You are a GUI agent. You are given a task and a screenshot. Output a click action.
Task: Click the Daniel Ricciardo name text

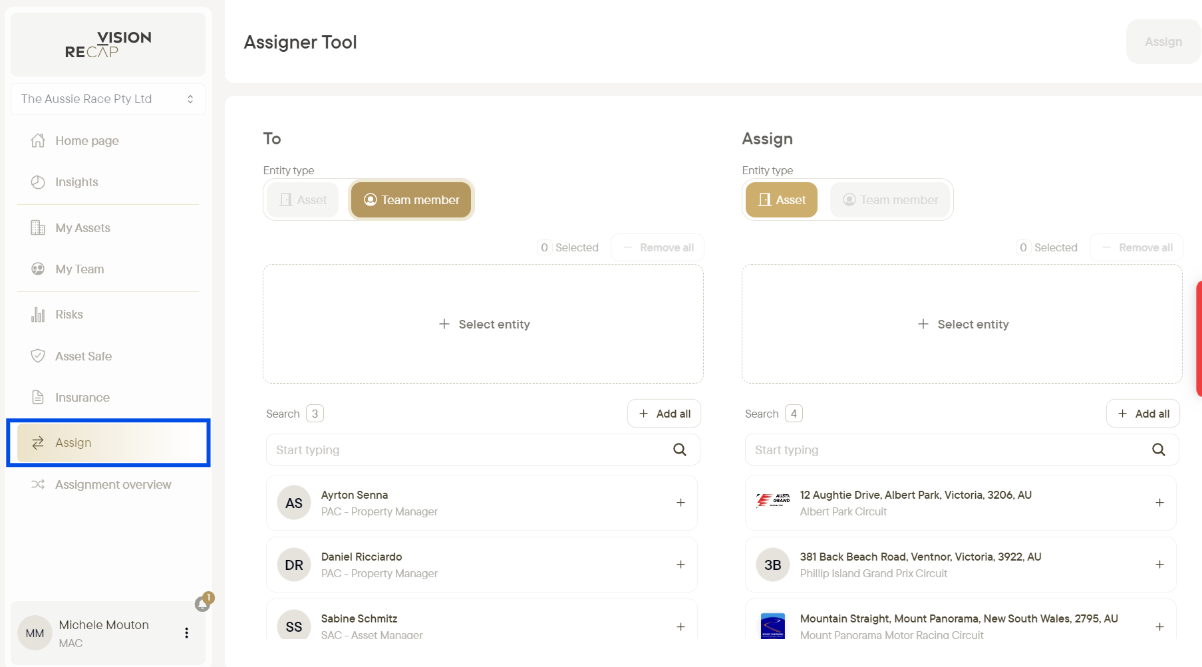tap(362, 557)
